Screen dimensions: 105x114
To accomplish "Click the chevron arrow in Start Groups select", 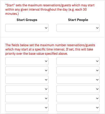I will 46,28.
